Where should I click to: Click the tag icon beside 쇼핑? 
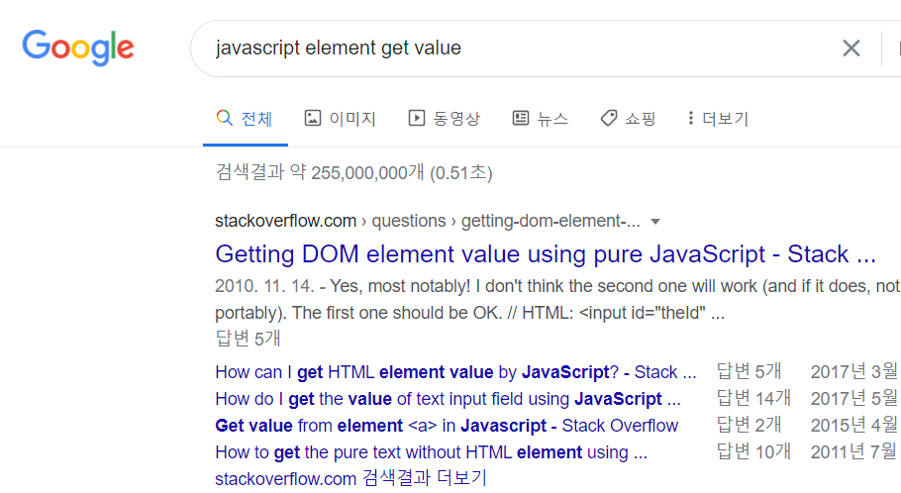point(609,118)
